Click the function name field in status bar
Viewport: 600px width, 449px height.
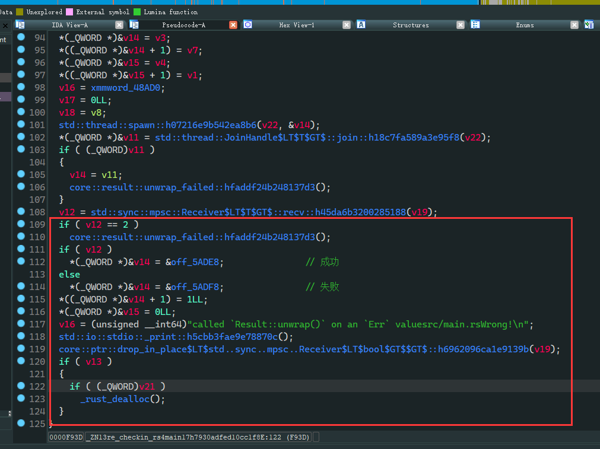click(198, 437)
